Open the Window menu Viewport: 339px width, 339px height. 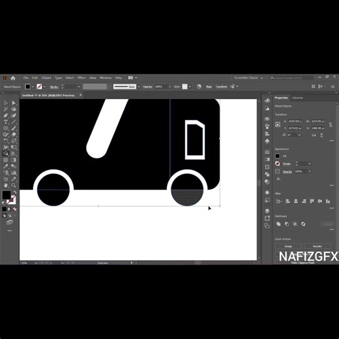pos(106,78)
